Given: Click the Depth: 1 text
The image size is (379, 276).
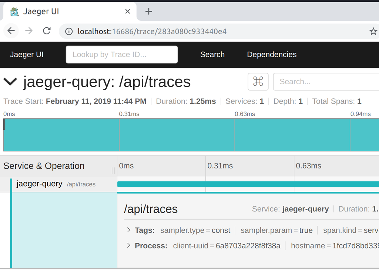Looking at the screenshot, I should [288, 101].
